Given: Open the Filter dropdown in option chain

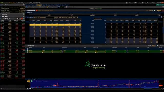Looking at the screenshot, I should 36,17.
